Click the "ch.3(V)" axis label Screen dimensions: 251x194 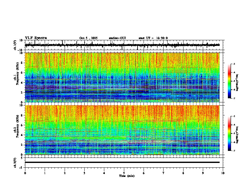tap(15, 163)
